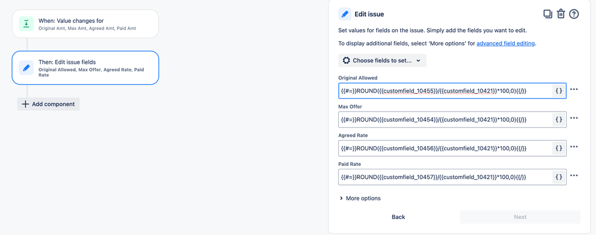Open advanced field editing link
This screenshot has width=596, height=235.
[505, 44]
